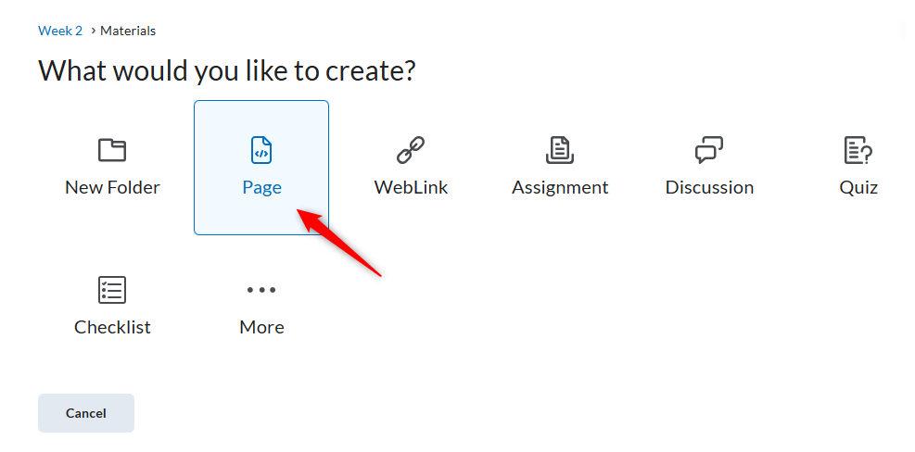This screenshot has width=915, height=452.
Task: Select the Page document icon
Action: (x=261, y=150)
